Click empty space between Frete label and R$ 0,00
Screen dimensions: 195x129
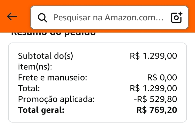[x=116, y=77]
